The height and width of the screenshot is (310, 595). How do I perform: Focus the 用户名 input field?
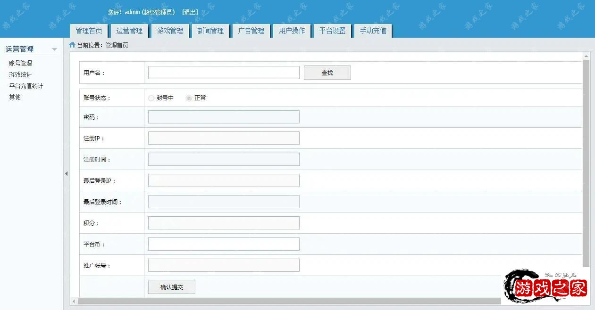pyautogui.click(x=224, y=73)
